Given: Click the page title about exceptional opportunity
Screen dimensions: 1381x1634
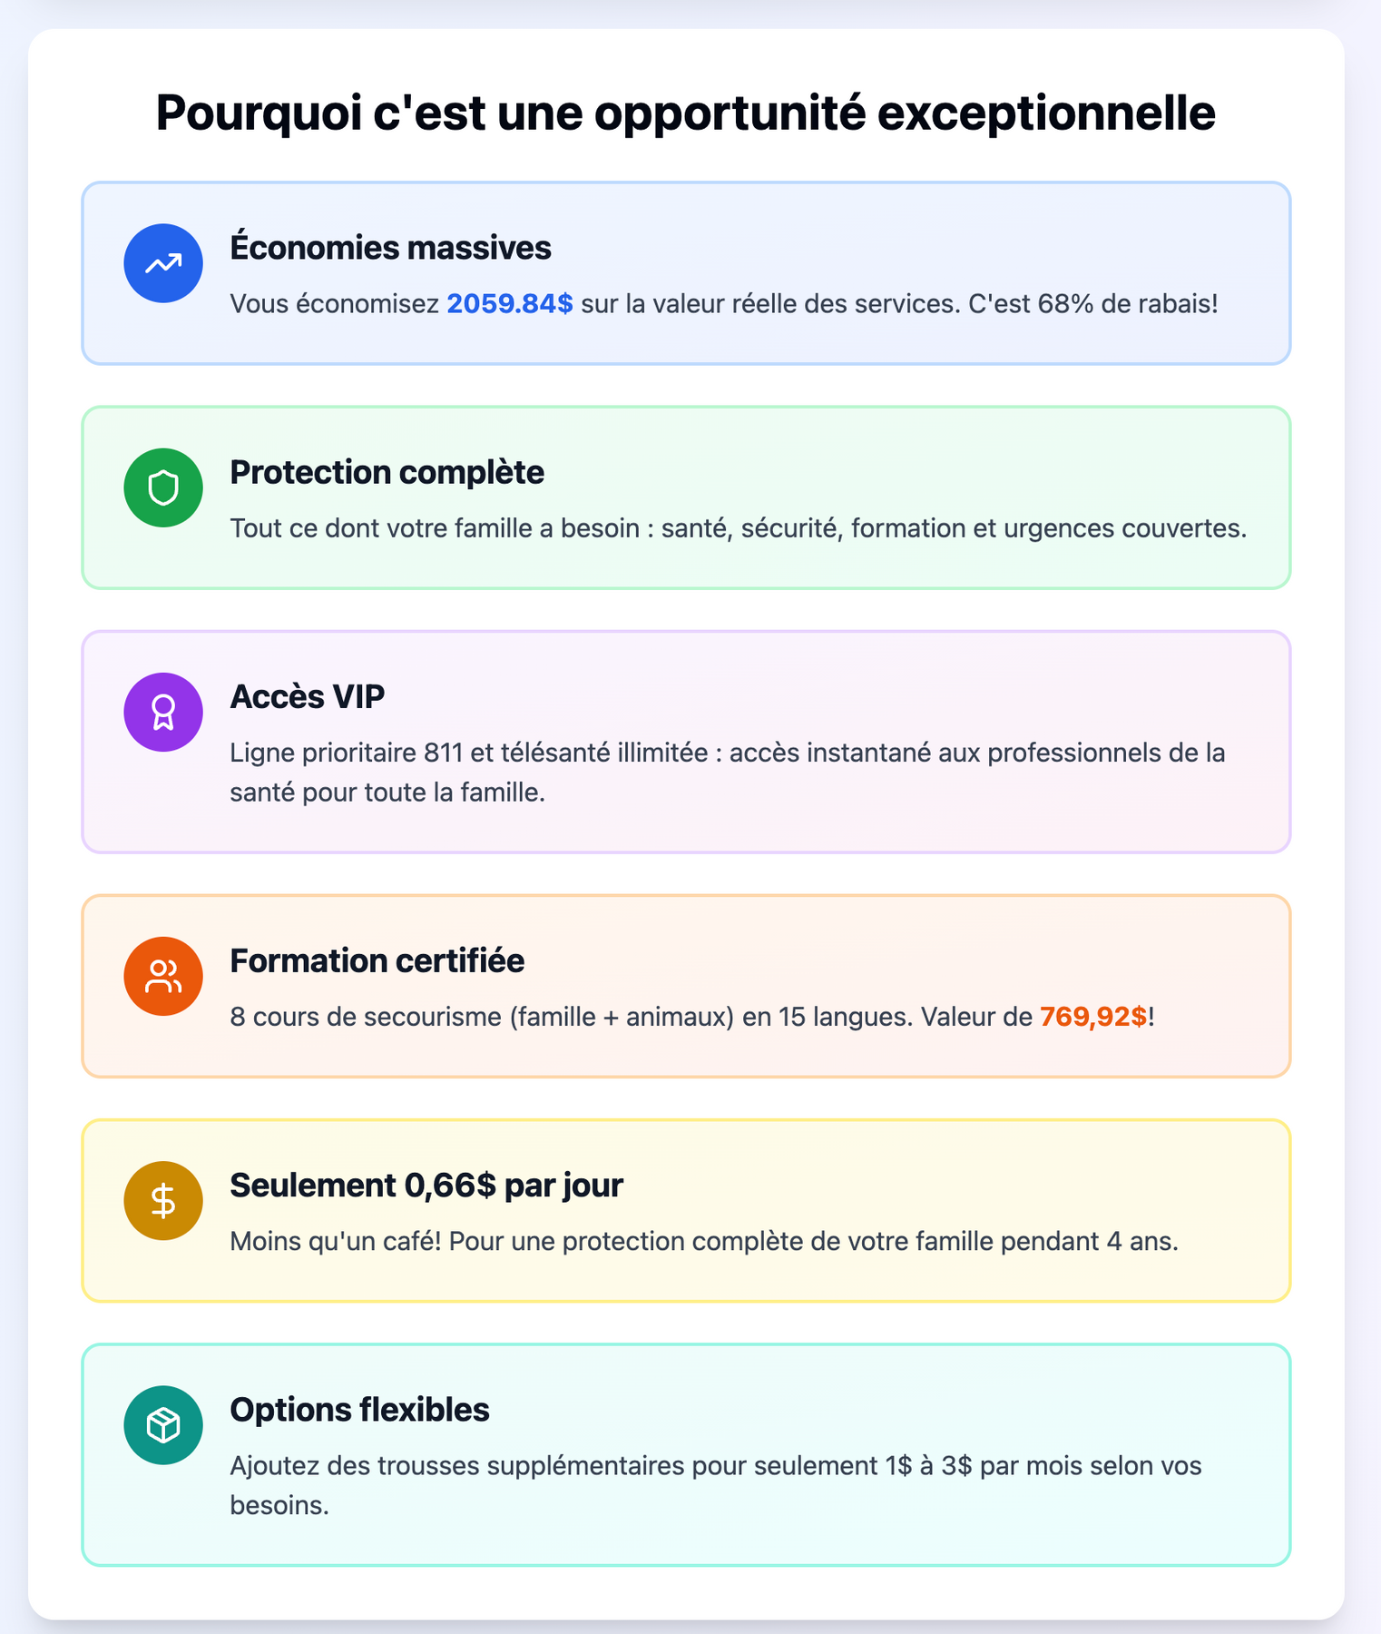Looking at the screenshot, I should (x=685, y=113).
